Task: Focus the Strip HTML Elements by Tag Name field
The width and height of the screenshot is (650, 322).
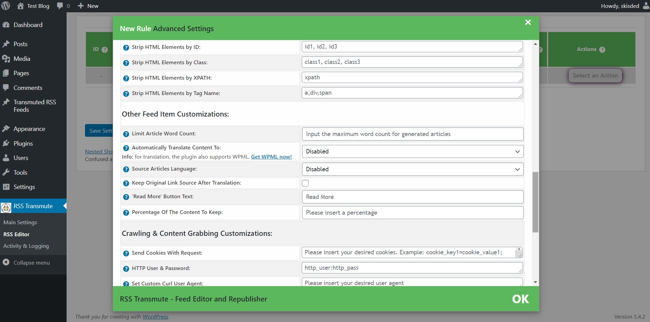Action: point(412,93)
